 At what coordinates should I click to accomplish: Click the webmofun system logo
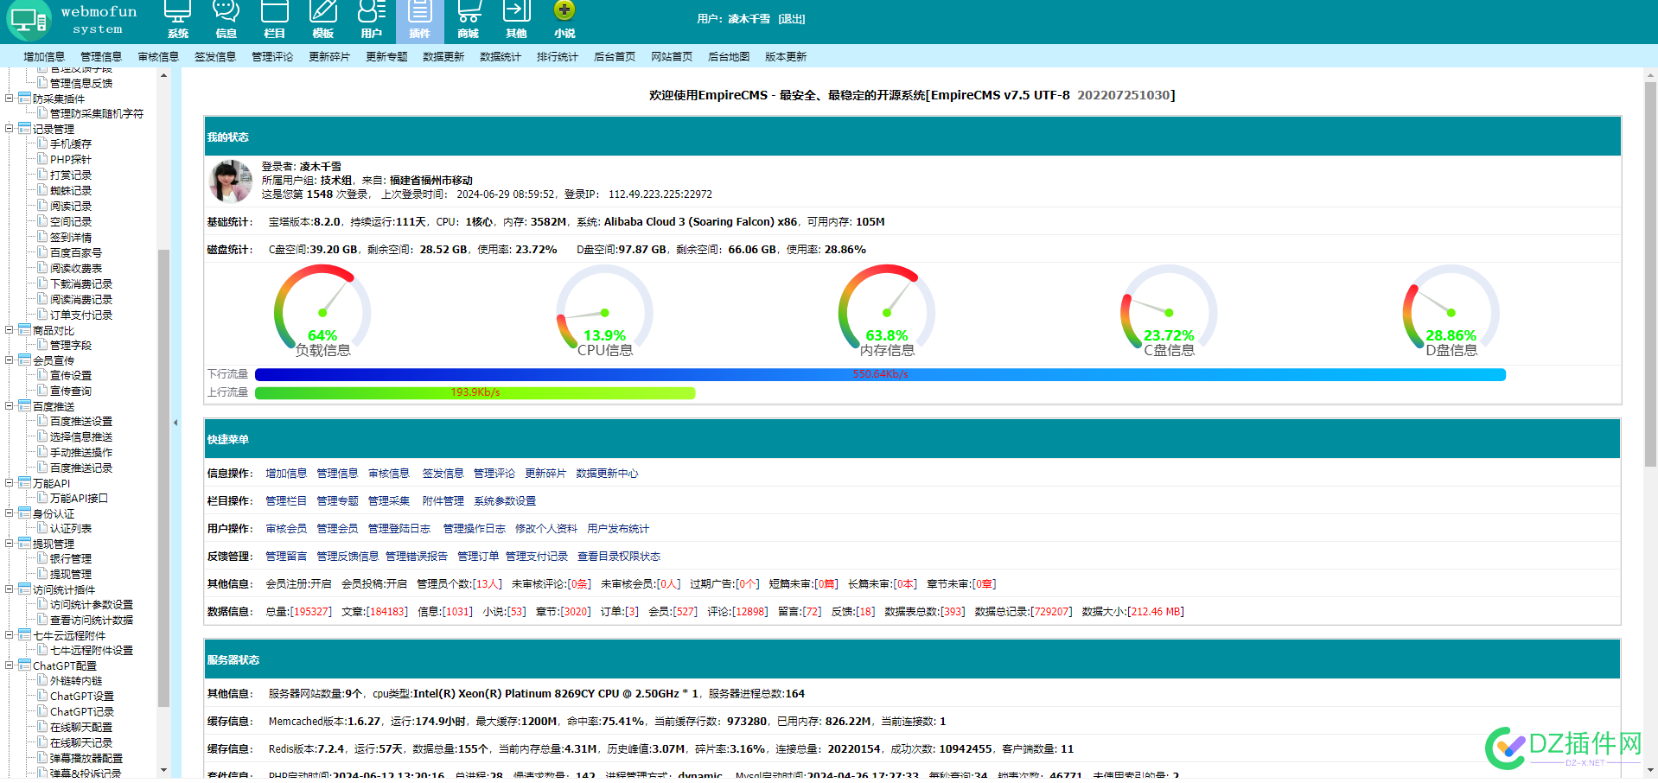(73, 21)
